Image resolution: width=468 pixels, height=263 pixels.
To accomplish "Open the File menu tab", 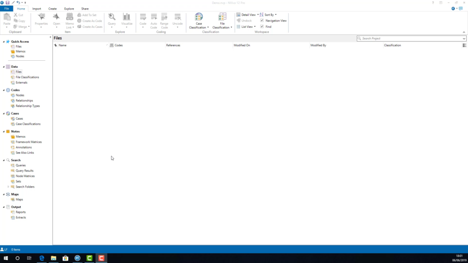I will pyautogui.click(x=6, y=9).
